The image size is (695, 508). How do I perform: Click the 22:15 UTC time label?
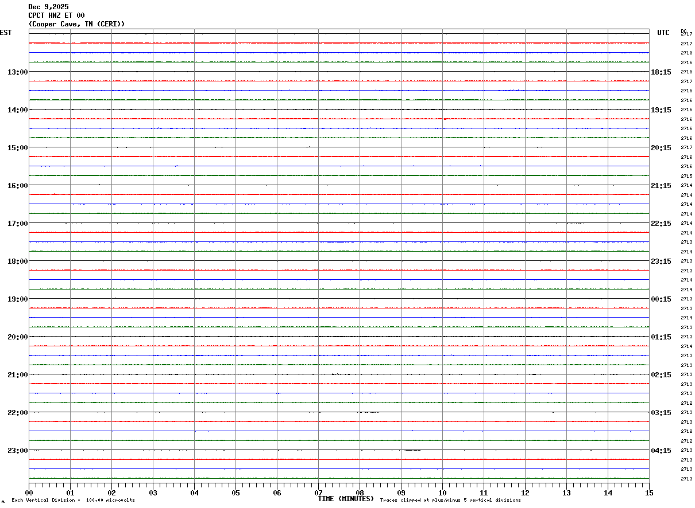pyautogui.click(x=661, y=223)
